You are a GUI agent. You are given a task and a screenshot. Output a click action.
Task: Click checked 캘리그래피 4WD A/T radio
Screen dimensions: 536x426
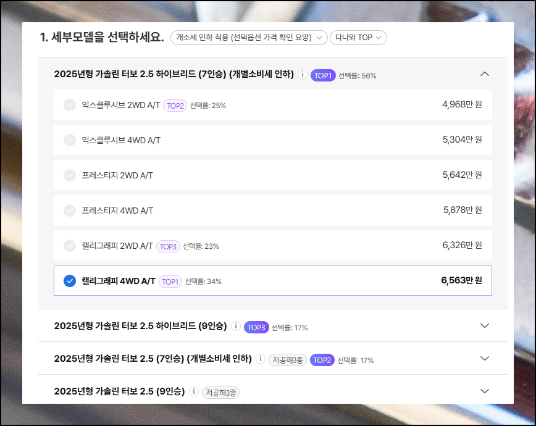pos(70,281)
